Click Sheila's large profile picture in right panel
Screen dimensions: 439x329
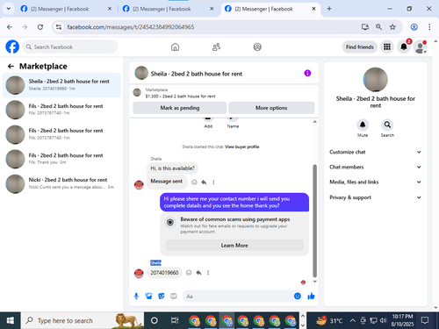(376, 80)
